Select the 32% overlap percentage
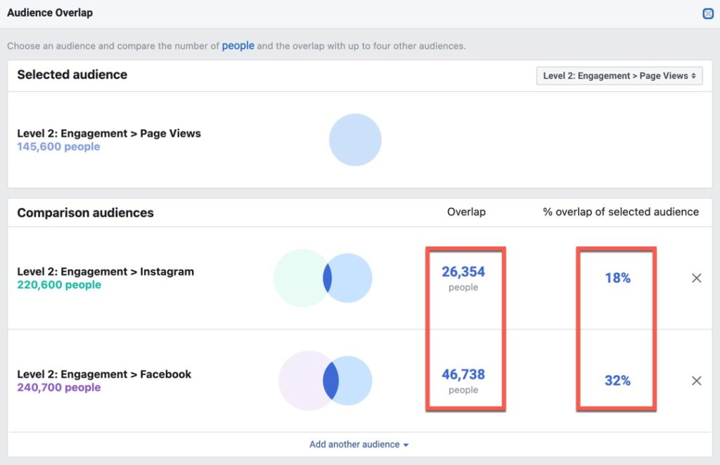The height and width of the screenshot is (465, 720). click(x=617, y=381)
